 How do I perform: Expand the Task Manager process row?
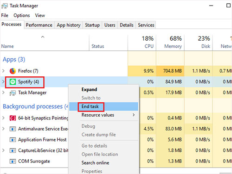click(x=3, y=93)
